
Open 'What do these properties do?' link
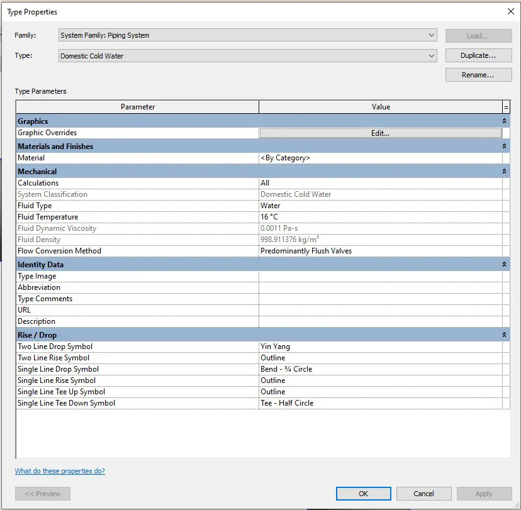(60, 471)
